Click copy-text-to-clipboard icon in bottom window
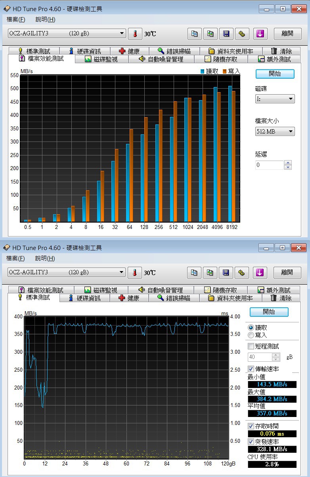Image resolution: width=310 pixels, height=477 pixels. coord(194,272)
